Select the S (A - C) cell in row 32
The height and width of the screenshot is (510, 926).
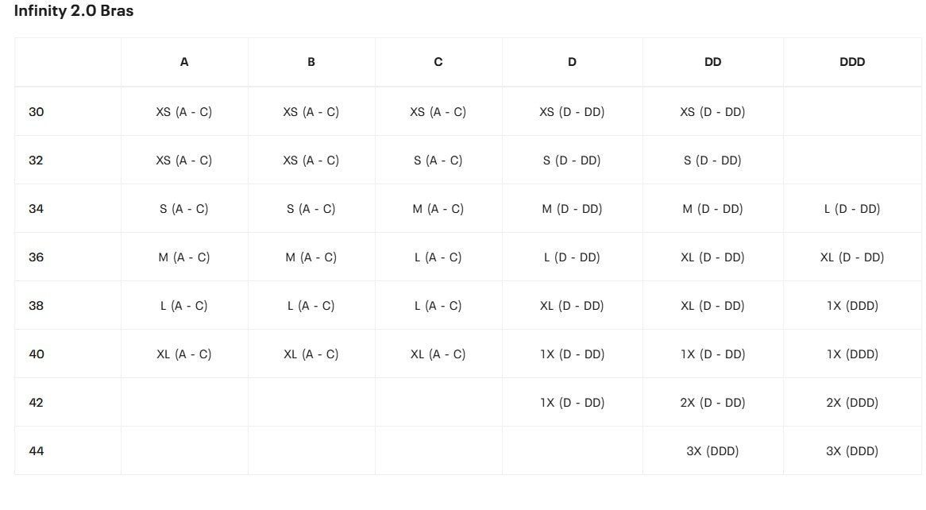[438, 160]
